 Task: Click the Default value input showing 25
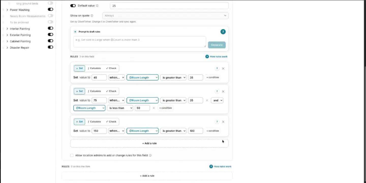[169, 6]
